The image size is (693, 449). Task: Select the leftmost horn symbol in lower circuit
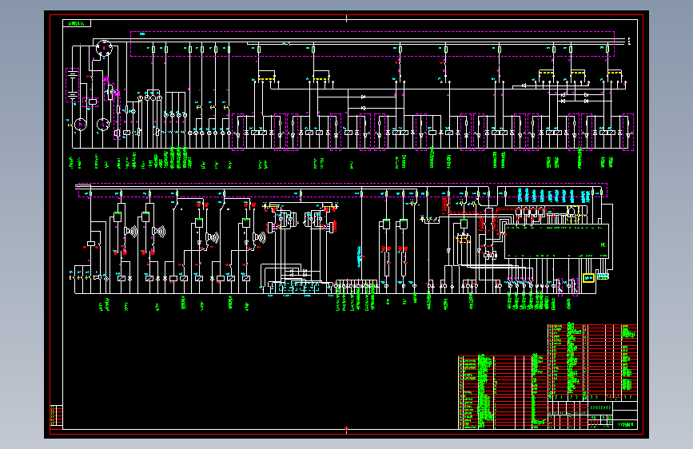[132, 231]
